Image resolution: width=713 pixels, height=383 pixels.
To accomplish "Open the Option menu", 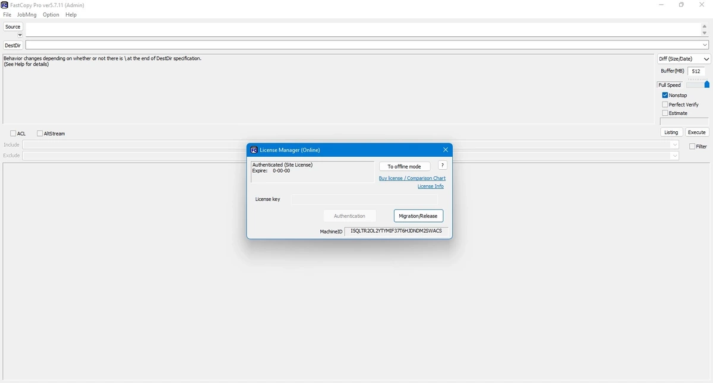I will click(x=51, y=14).
